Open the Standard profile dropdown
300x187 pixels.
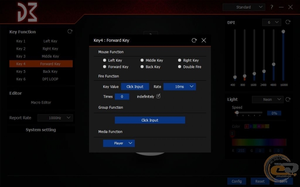[244, 7]
